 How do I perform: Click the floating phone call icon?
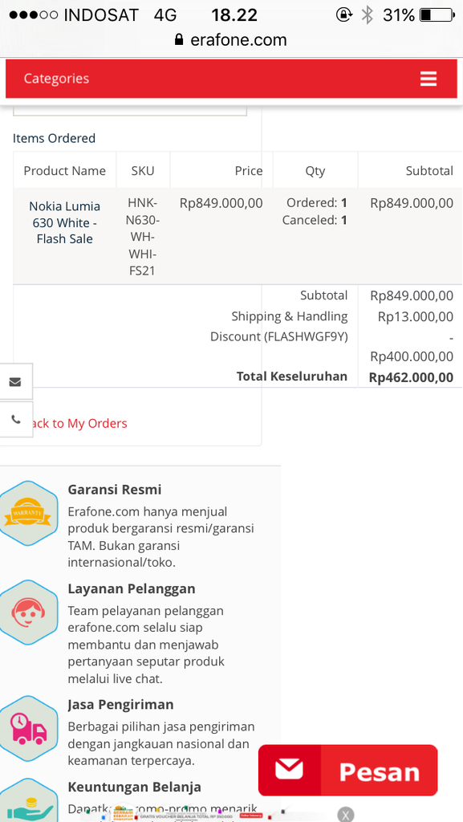point(16,419)
